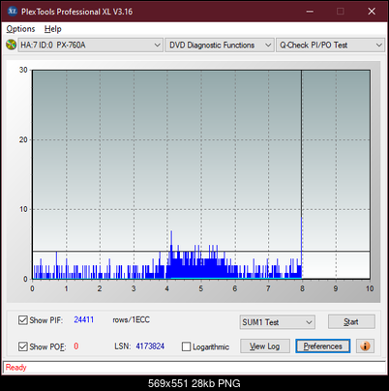Click the PlexTools XL title bar icon
The image size is (389, 391).
(12, 12)
